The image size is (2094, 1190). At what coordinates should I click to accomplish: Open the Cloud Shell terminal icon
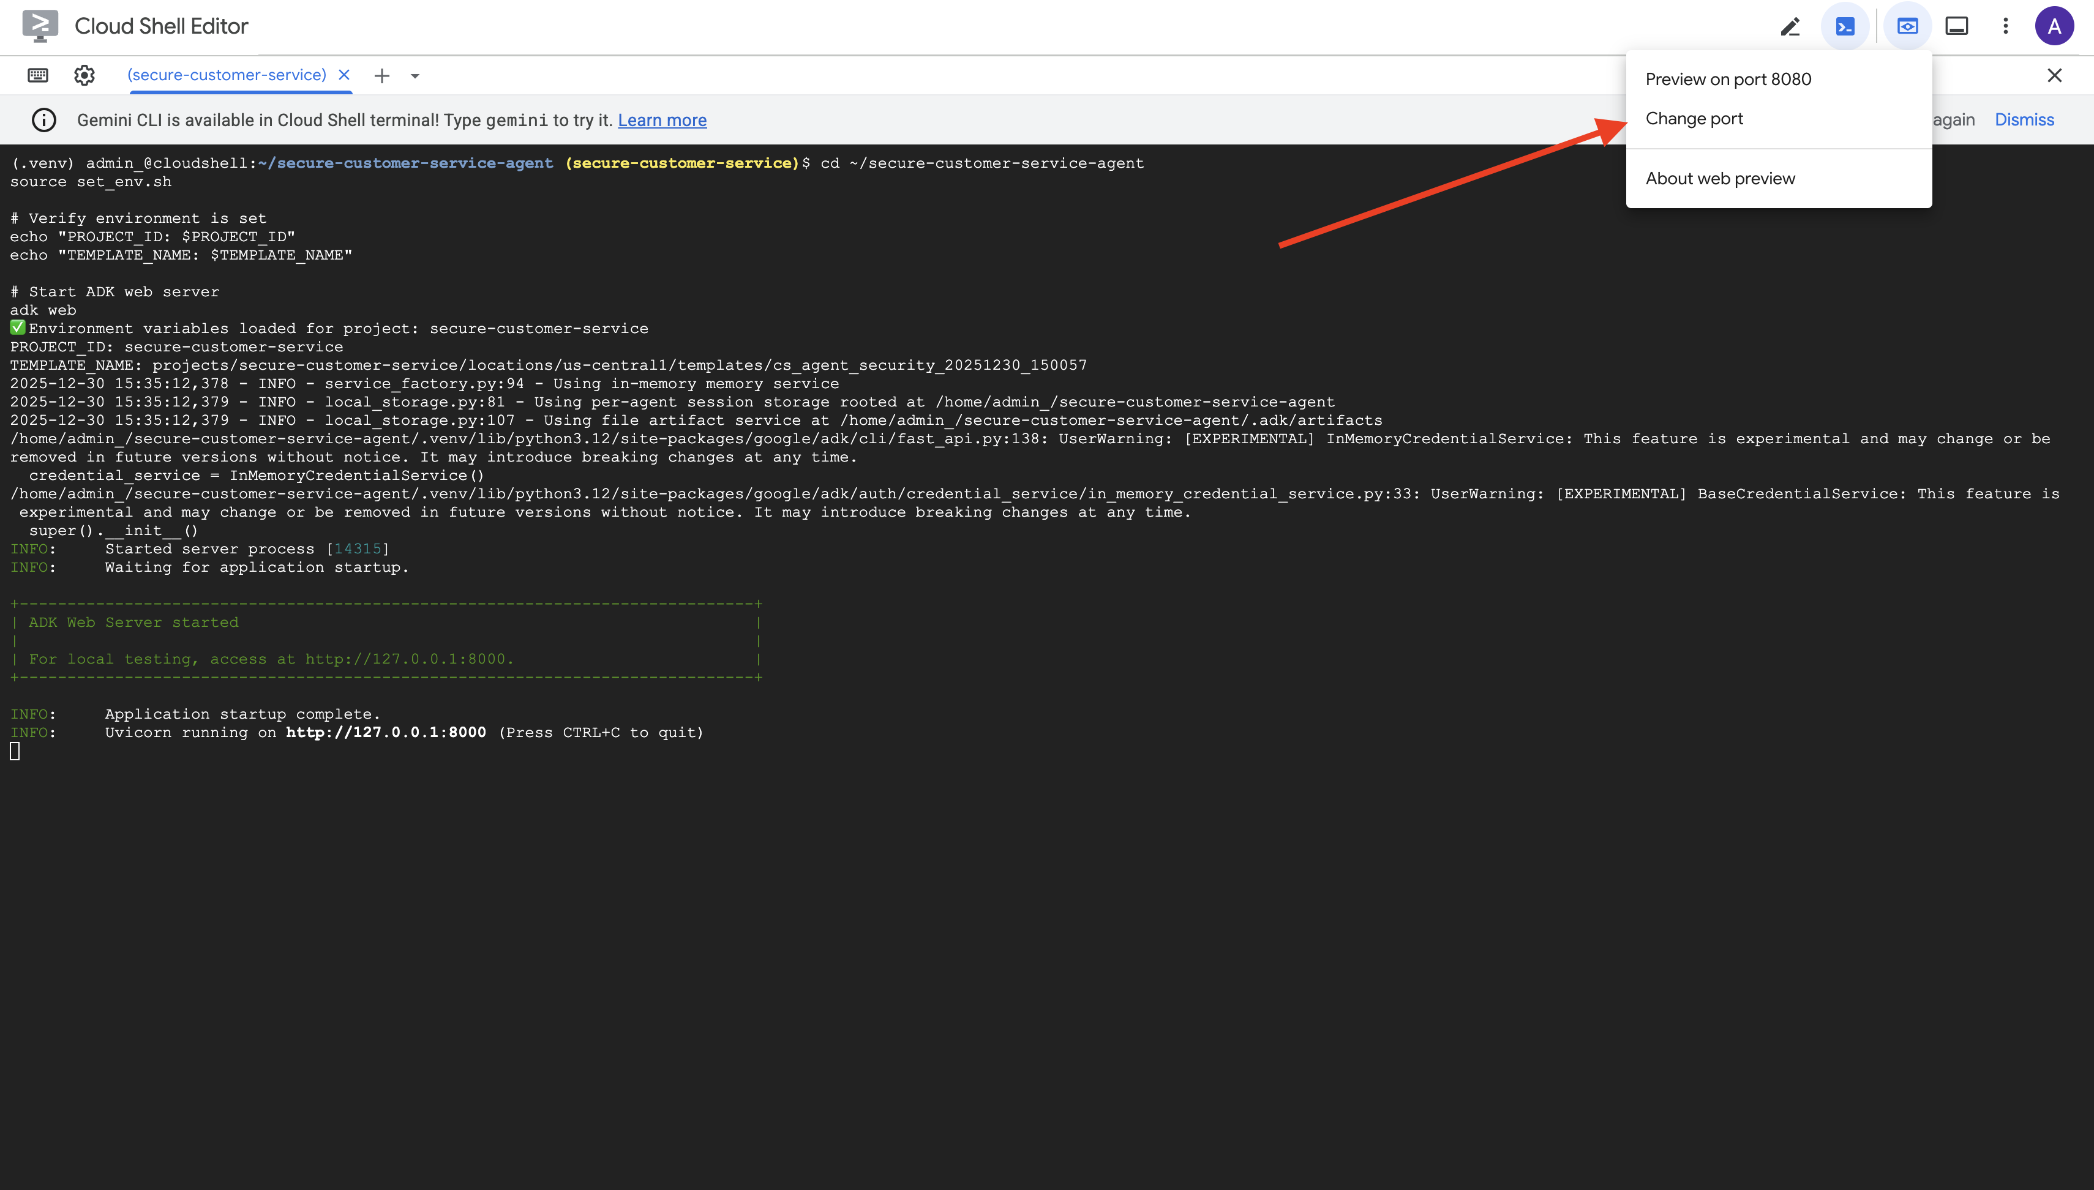click(1847, 25)
